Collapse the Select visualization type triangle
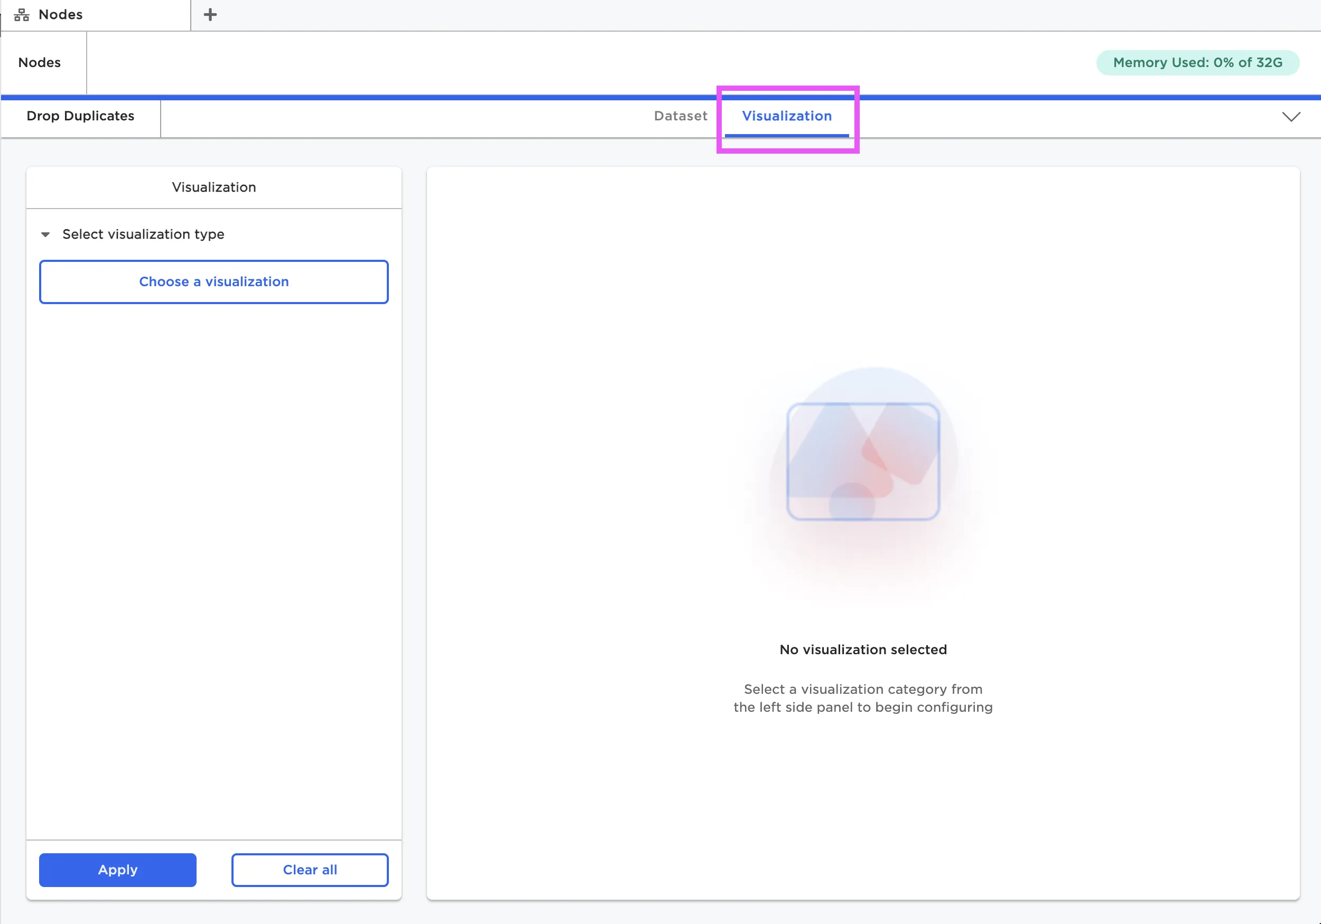This screenshot has height=924, width=1321. 45,234
